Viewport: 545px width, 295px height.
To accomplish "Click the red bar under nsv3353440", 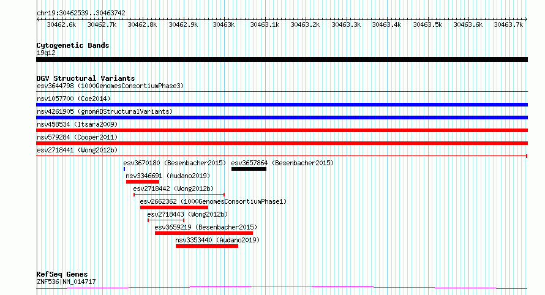I will [x=207, y=246].
